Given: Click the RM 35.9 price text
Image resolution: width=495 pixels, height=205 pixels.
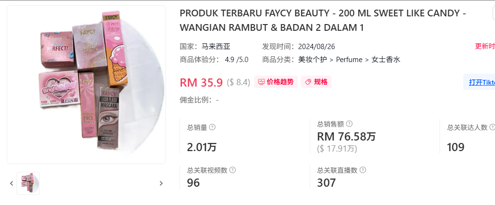Looking at the screenshot, I should [x=201, y=82].
